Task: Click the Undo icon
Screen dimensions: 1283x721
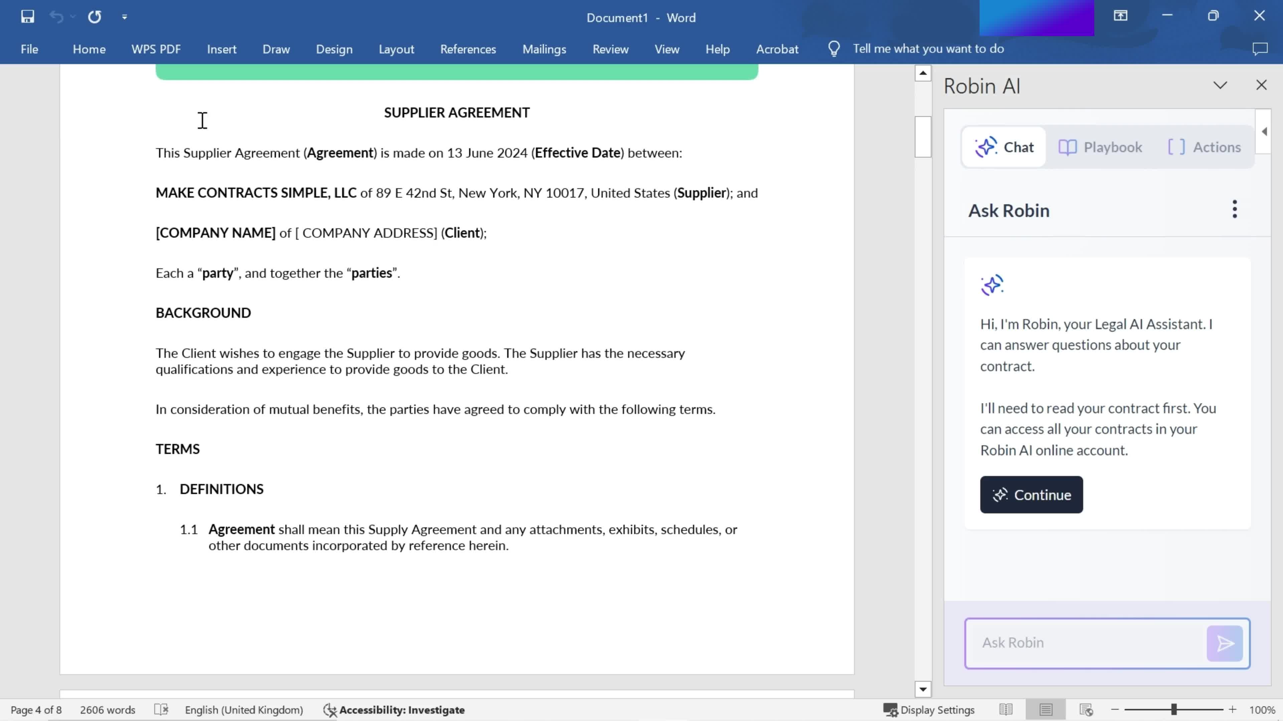Action: click(55, 16)
